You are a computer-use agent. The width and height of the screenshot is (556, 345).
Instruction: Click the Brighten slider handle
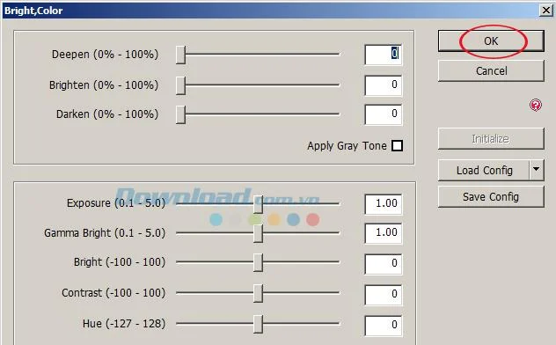pos(181,85)
